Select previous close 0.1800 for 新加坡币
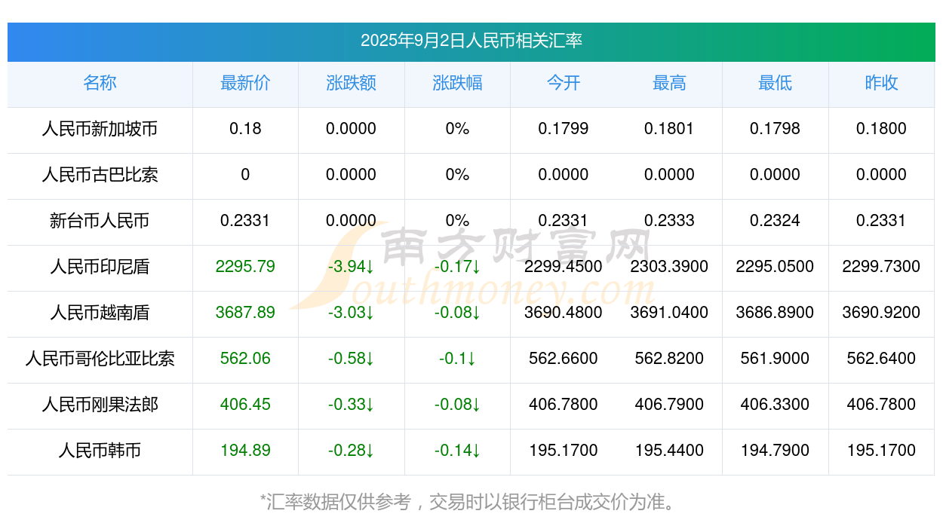 881,129
